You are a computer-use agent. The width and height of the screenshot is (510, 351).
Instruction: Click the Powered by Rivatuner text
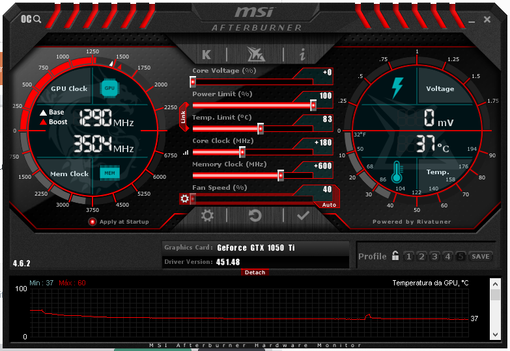point(412,222)
